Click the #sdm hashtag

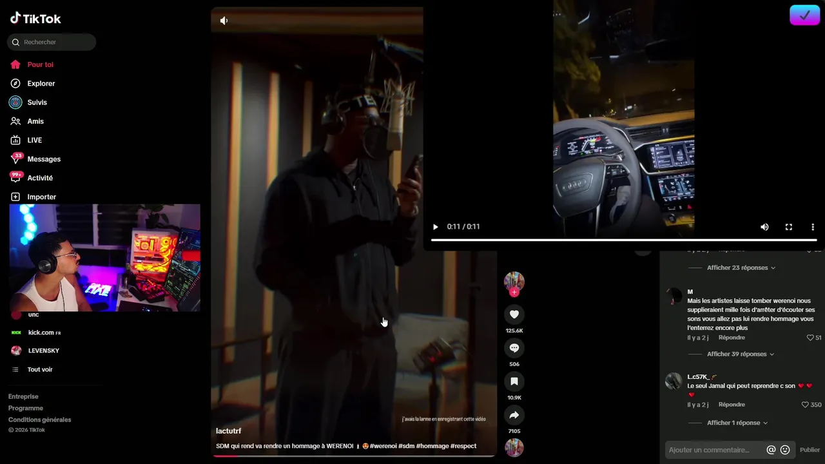406,446
